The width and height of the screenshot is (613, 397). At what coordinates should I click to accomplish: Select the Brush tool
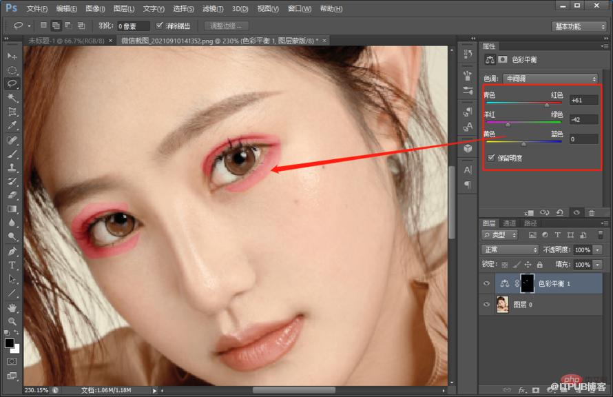[x=12, y=154]
